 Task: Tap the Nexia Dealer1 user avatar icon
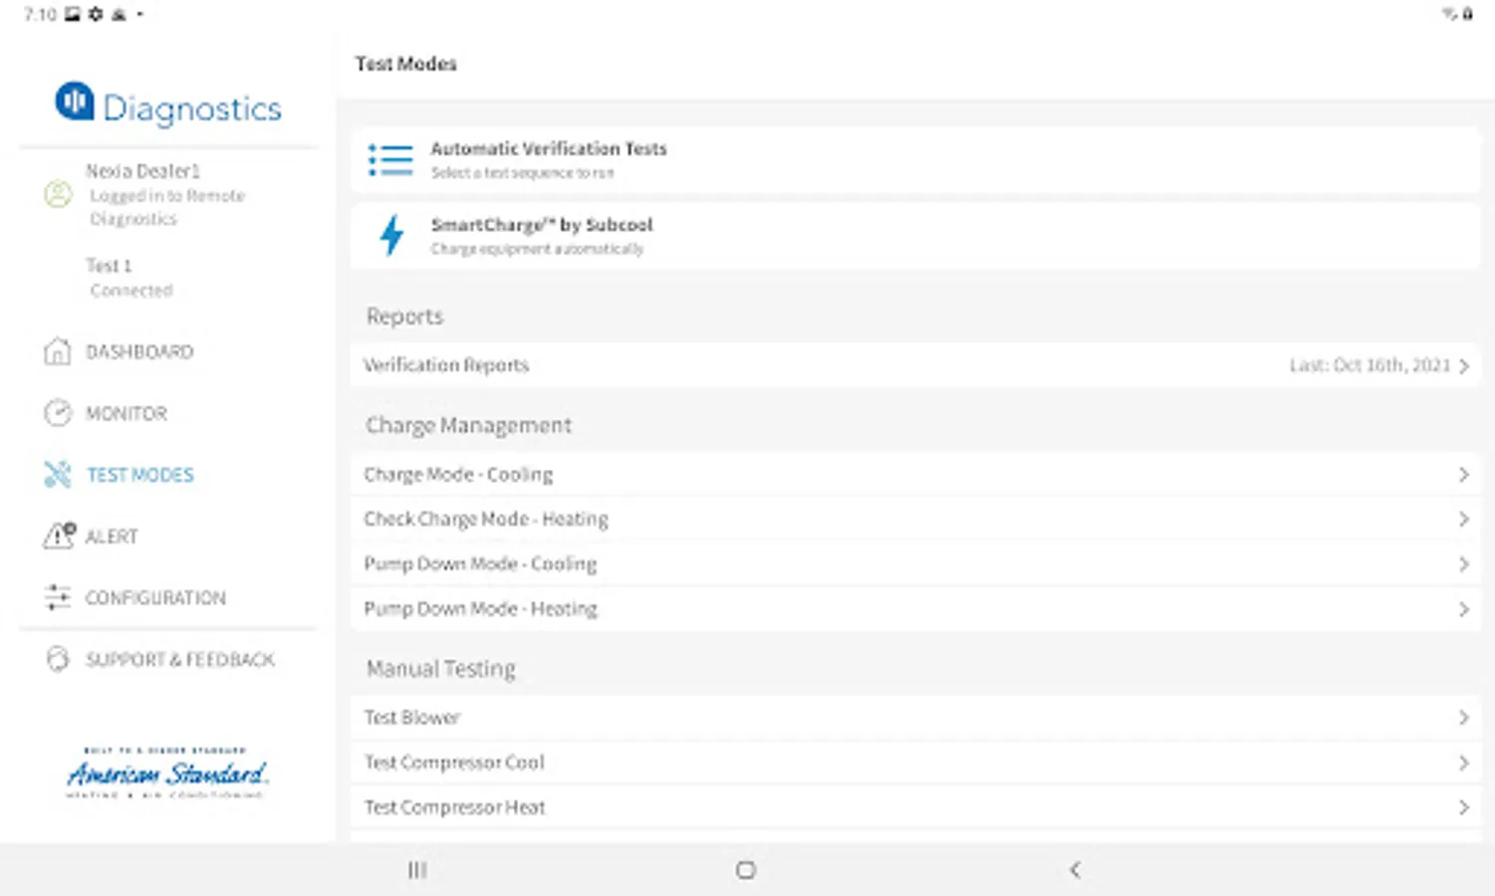[59, 194]
